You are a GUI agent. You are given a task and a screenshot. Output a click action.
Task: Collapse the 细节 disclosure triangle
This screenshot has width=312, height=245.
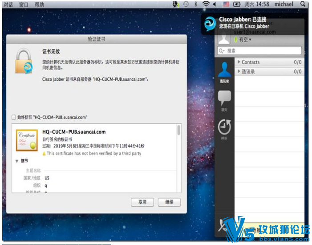17,161
